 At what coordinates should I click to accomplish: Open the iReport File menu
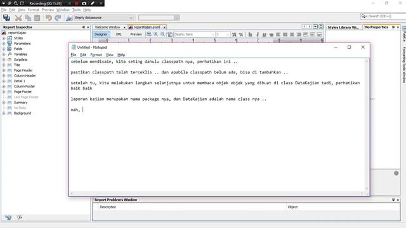pyautogui.click(x=4, y=10)
